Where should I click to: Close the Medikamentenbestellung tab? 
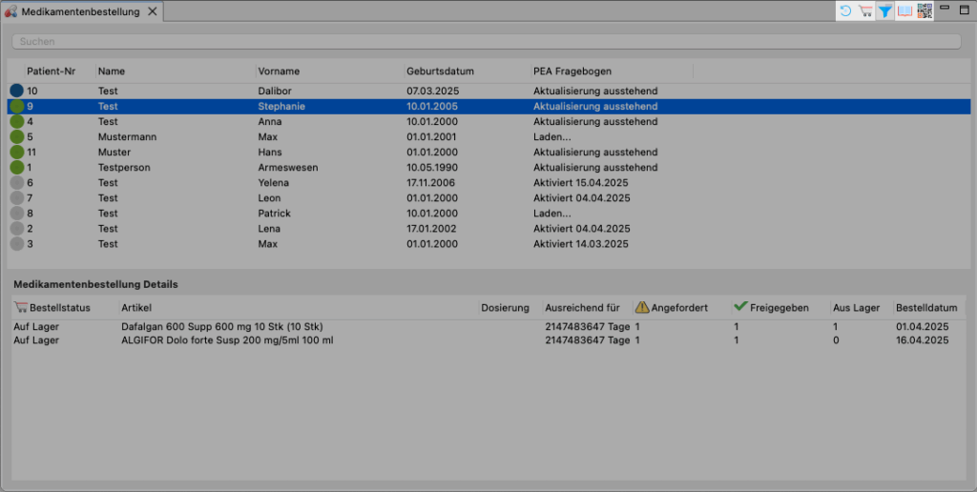(152, 12)
